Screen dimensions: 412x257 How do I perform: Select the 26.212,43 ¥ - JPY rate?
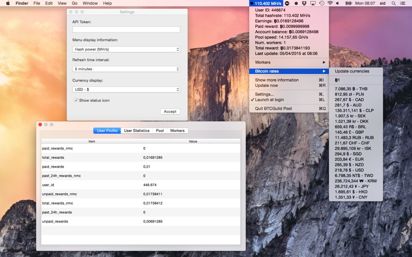tap(356, 187)
